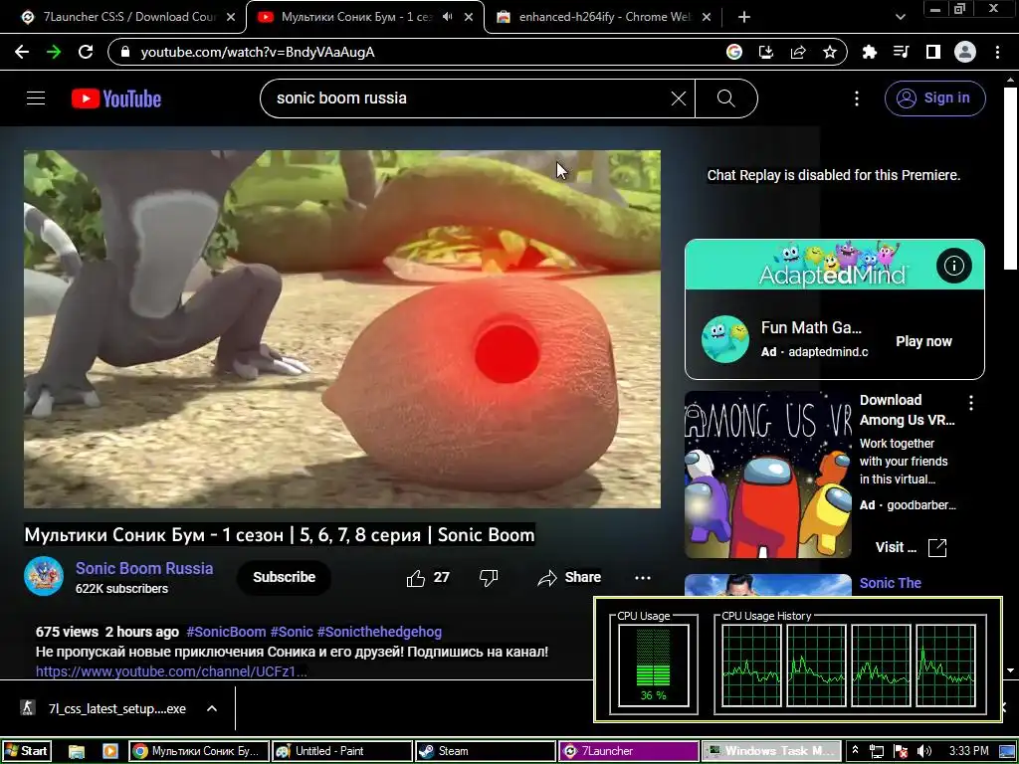Click Play now on AdaptedMind ad
Viewport: 1019px width, 764px height.
923,341
